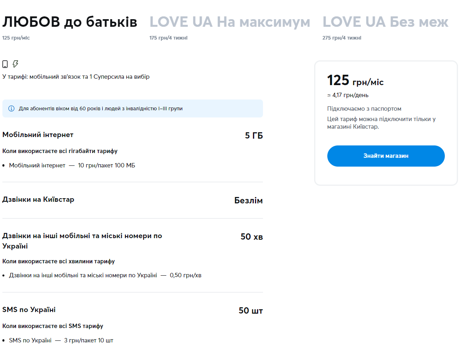Select the "ЛЮБОВ до батьків" tariff tab
Viewport: 460px width, 354px height.
point(69,22)
